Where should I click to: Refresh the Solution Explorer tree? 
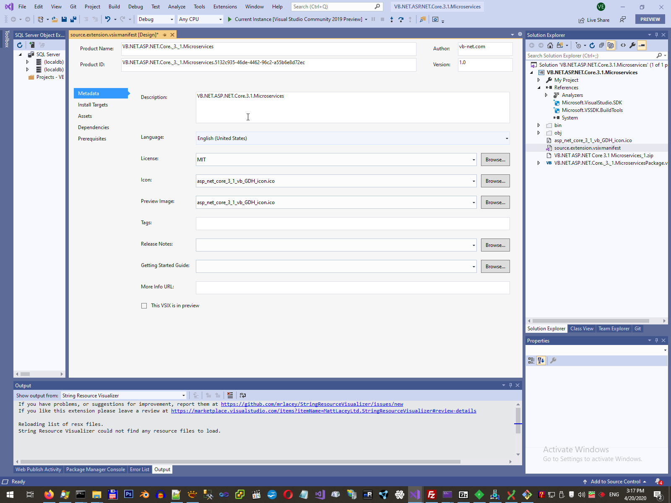pyautogui.click(x=592, y=45)
